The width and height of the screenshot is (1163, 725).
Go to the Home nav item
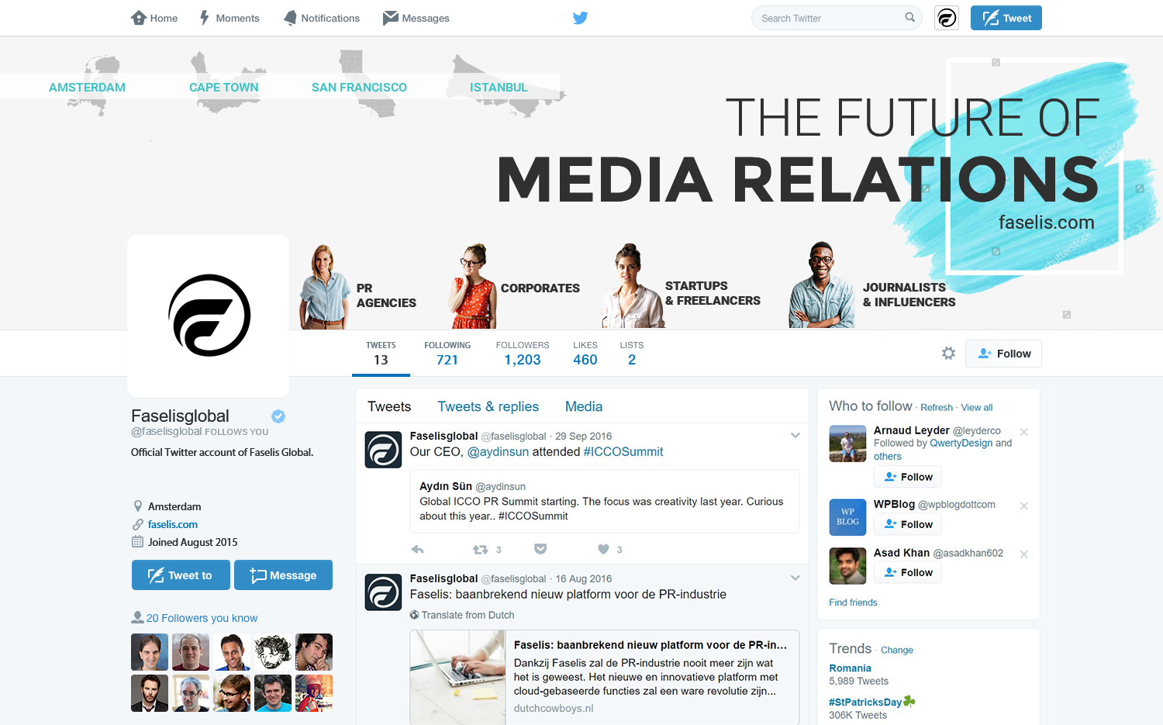(154, 18)
